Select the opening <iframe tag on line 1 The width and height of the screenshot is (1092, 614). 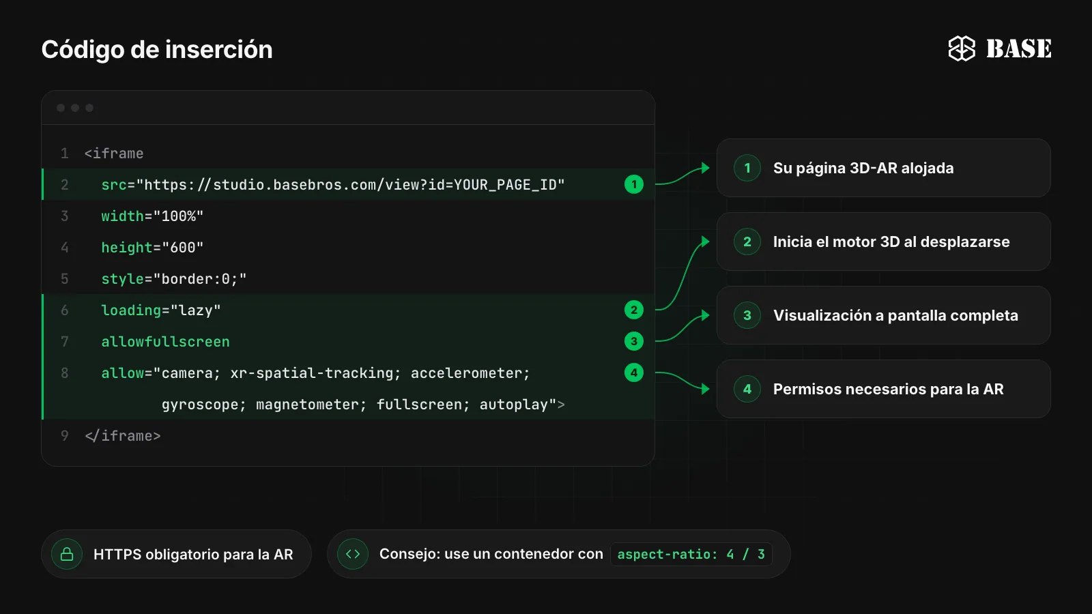pos(114,153)
